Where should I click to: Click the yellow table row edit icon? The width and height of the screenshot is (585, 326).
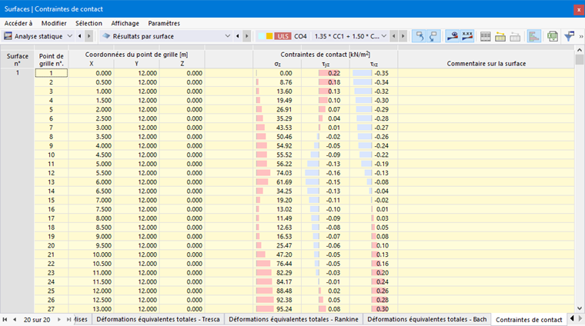tap(500, 36)
